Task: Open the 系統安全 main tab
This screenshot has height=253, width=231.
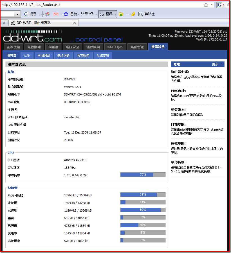Action: (x=73, y=47)
